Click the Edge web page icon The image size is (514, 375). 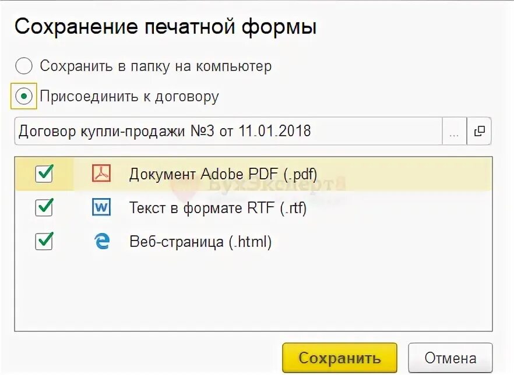pyautogui.click(x=101, y=241)
